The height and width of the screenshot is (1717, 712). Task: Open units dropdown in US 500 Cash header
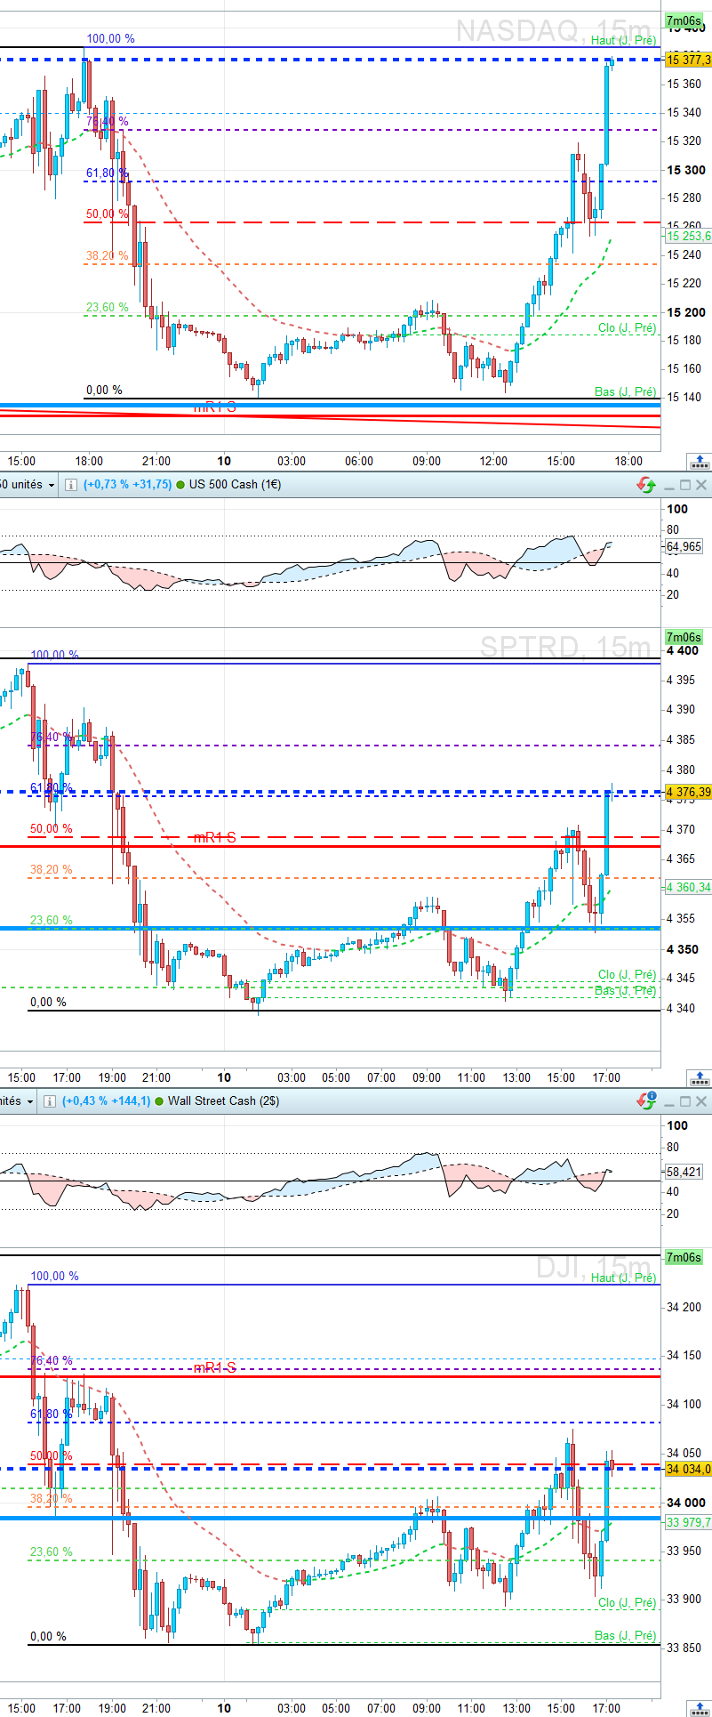pos(28,485)
